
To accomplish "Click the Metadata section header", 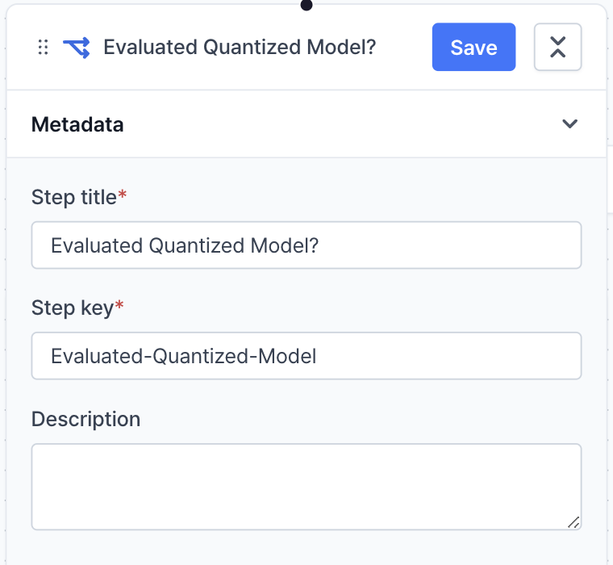I will click(x=77, y=124).
